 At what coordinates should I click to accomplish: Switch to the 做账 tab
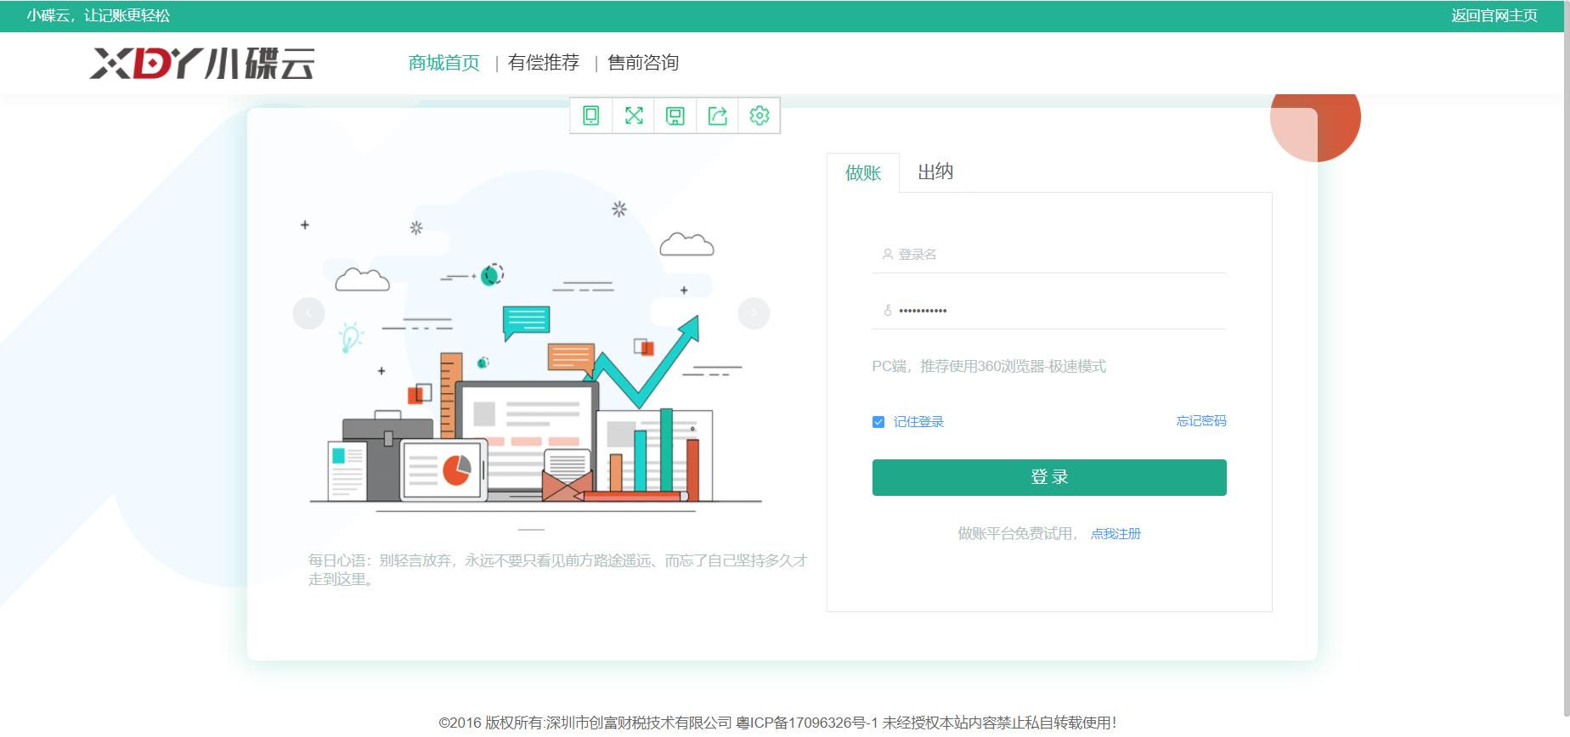863,173
